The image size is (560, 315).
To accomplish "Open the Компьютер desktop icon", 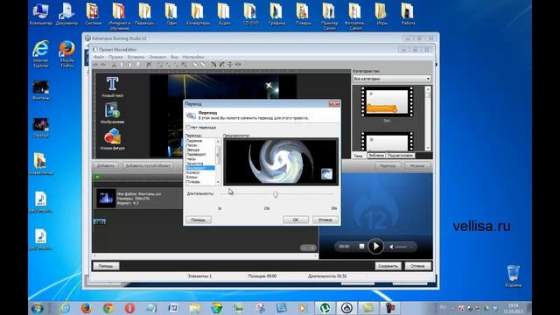I will 41,14.
